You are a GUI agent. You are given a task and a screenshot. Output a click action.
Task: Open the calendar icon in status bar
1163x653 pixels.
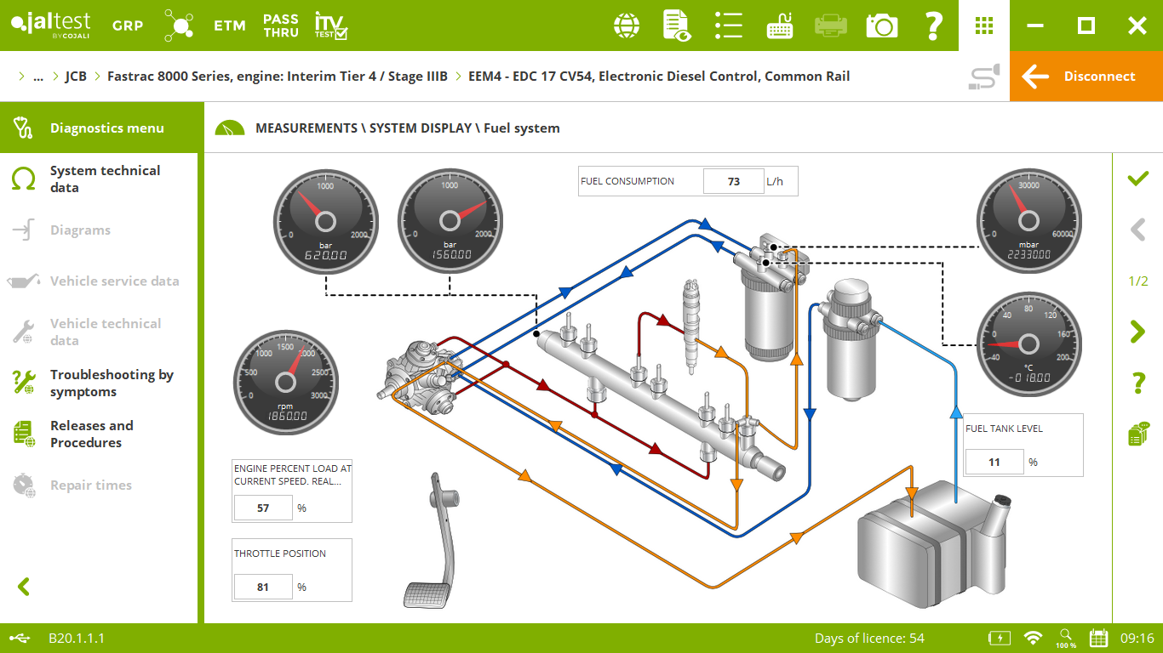(x=1098, y=638)
